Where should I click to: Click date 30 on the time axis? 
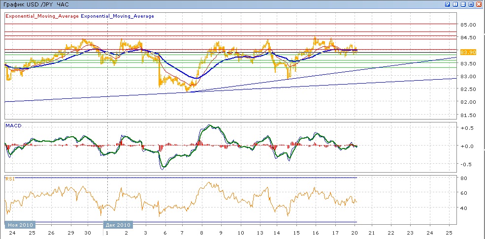point(88,233)
